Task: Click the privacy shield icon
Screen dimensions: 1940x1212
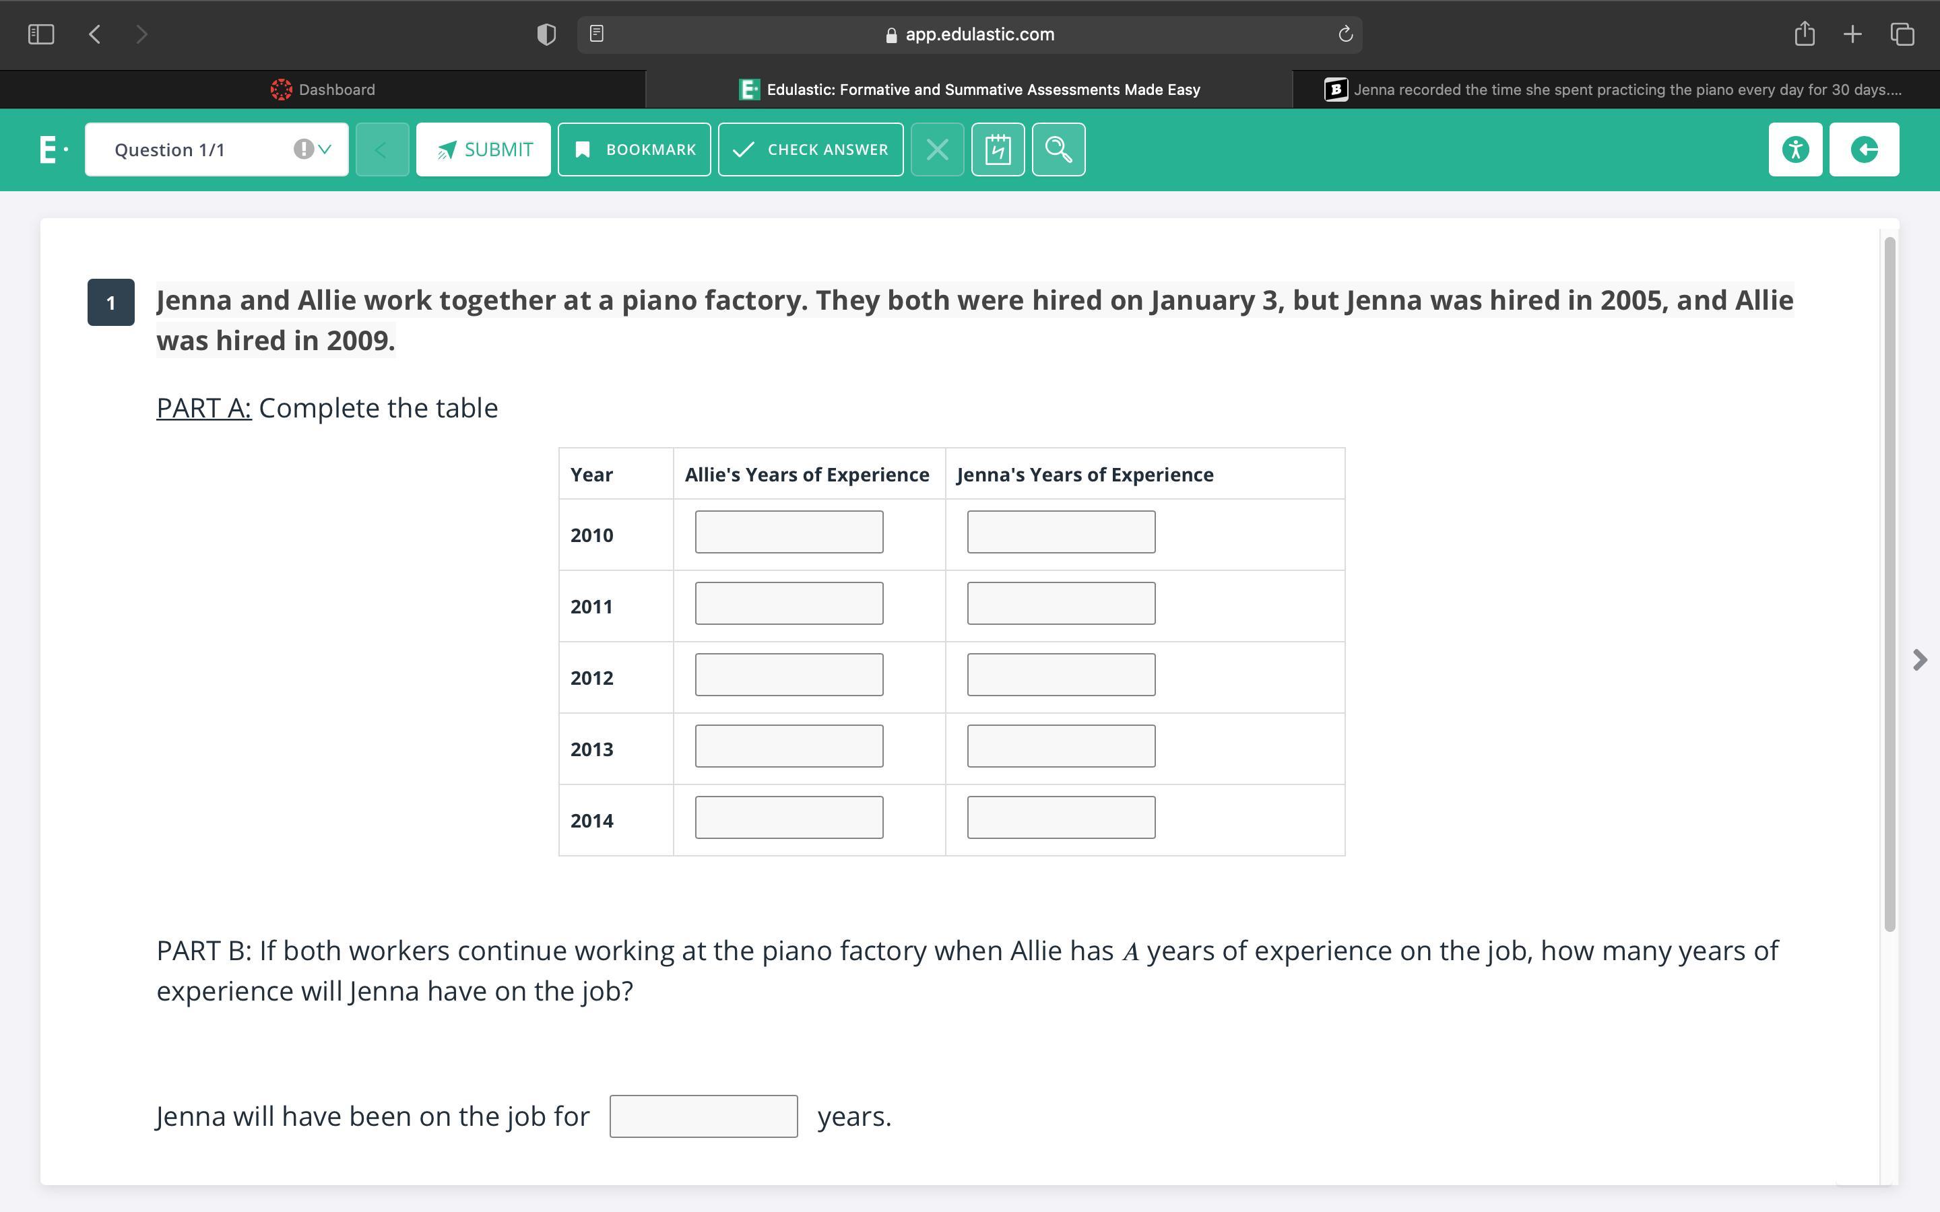Action: pyautogui.click(x=546, y=34)
